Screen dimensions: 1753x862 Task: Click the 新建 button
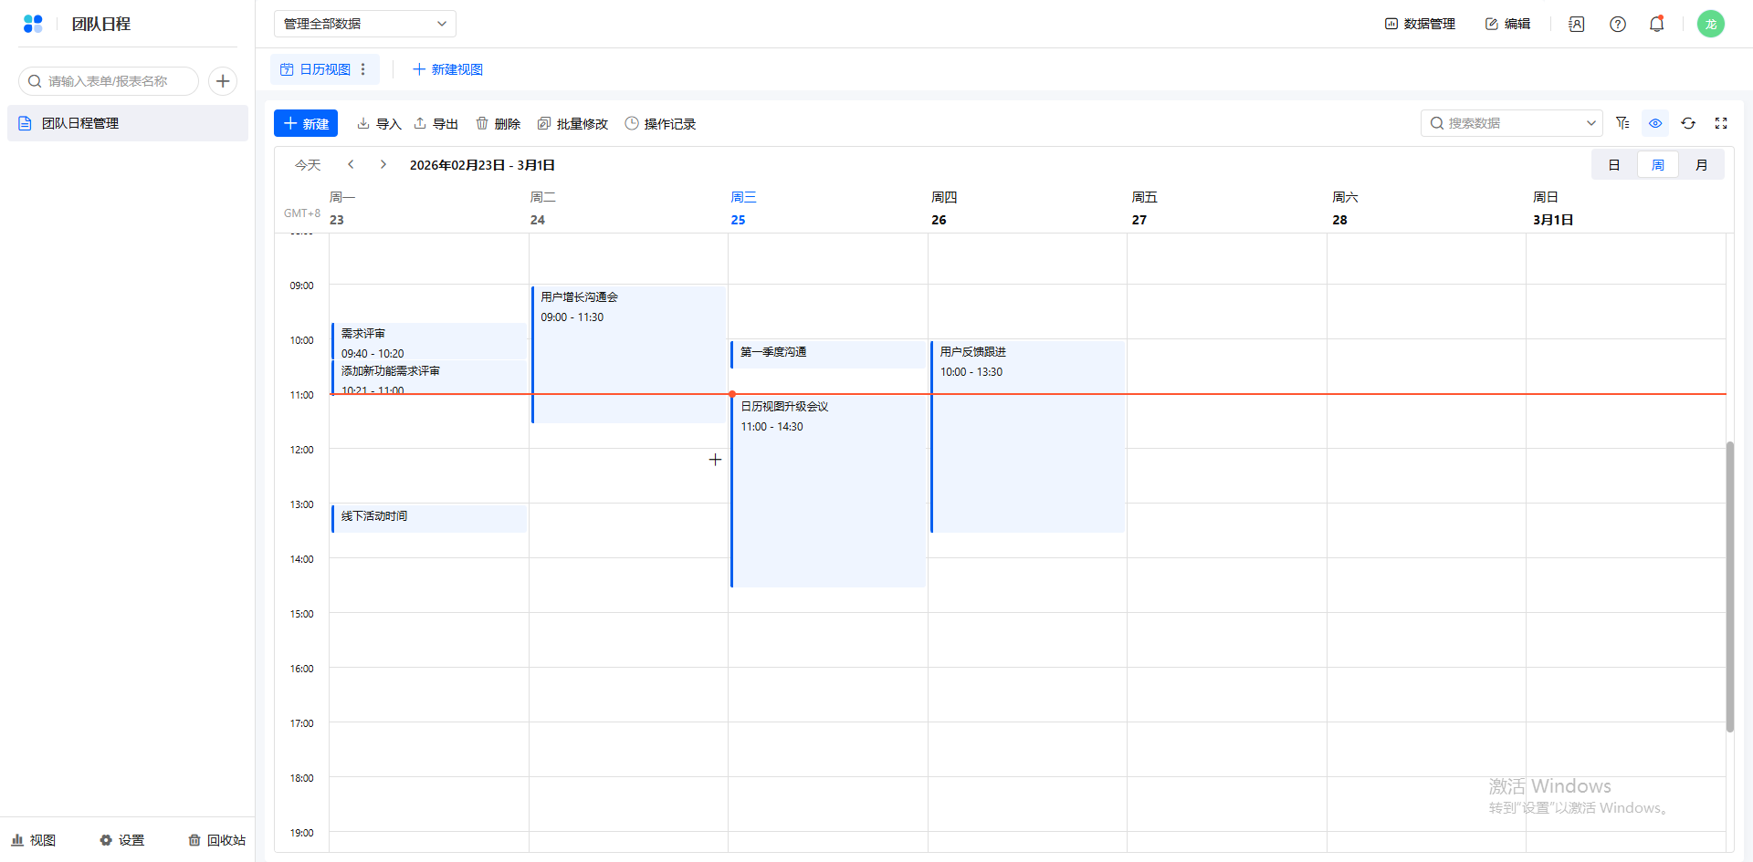click(x=306, y=123)
